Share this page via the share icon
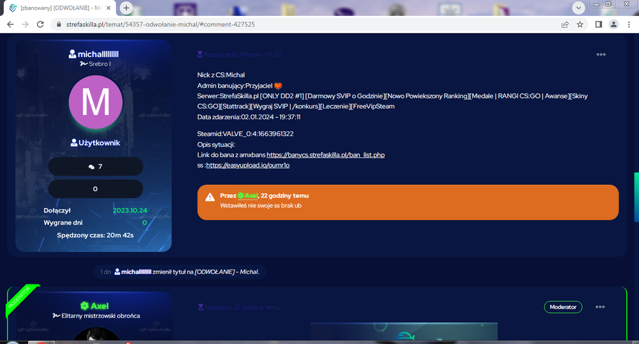This screenshot has height=344, width=639. tap(565, 24)
